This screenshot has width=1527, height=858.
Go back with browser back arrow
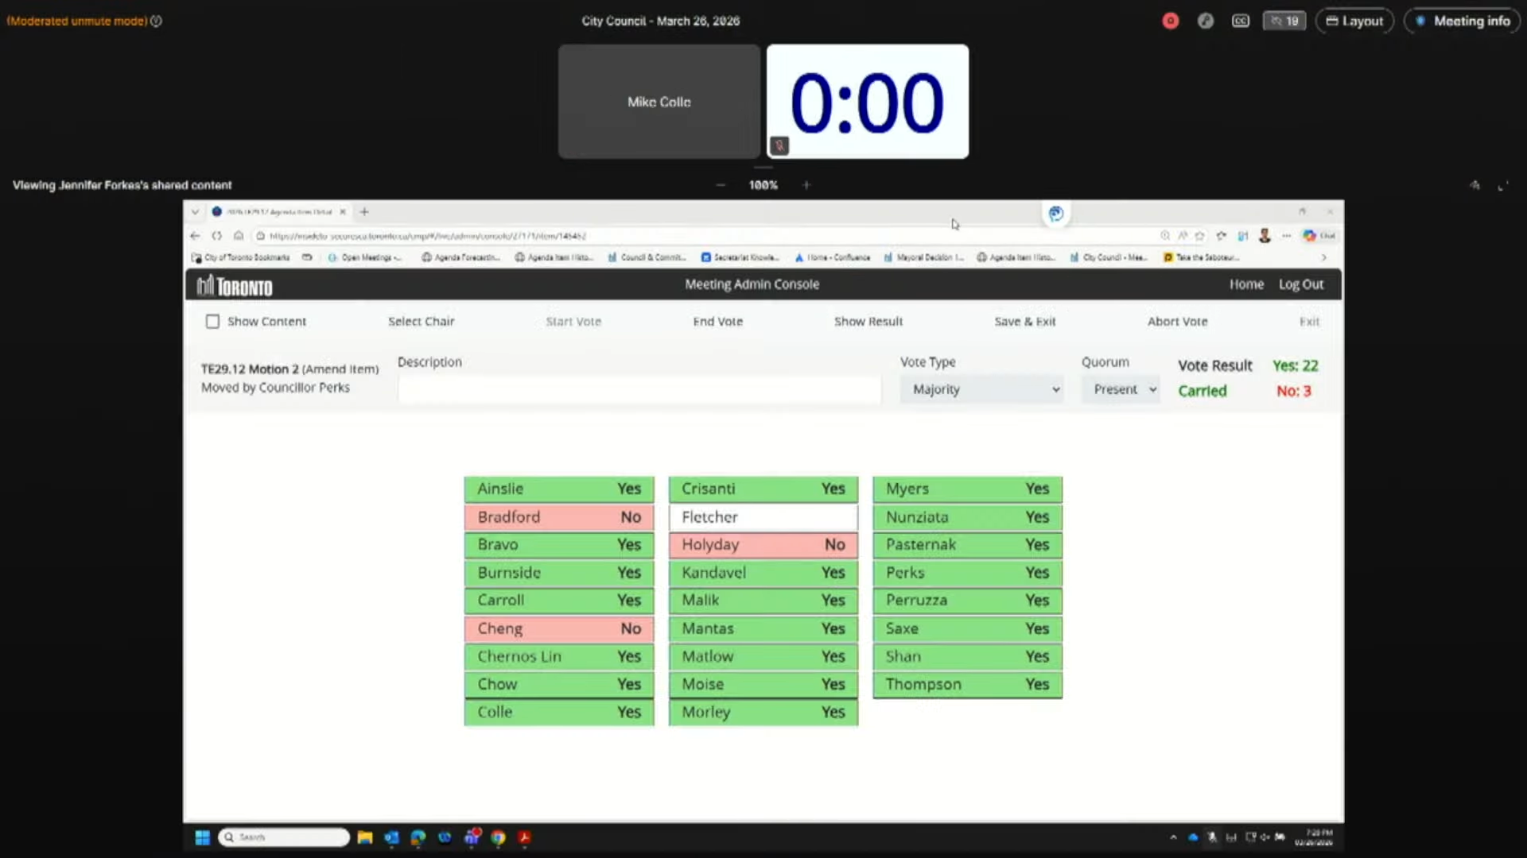click(195, 236)
